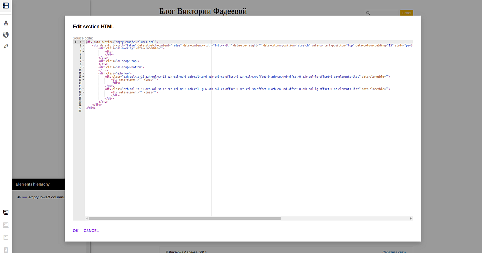482x253 pixels.
Task: Select empty rows/2 columns in hierarchy
Action: pyautogui.click(x=47, y=198)
